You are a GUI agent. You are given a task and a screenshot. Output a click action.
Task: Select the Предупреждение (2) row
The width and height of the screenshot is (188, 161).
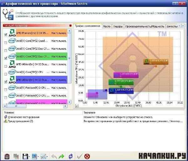pyautogui.click(x=94, y=121)
